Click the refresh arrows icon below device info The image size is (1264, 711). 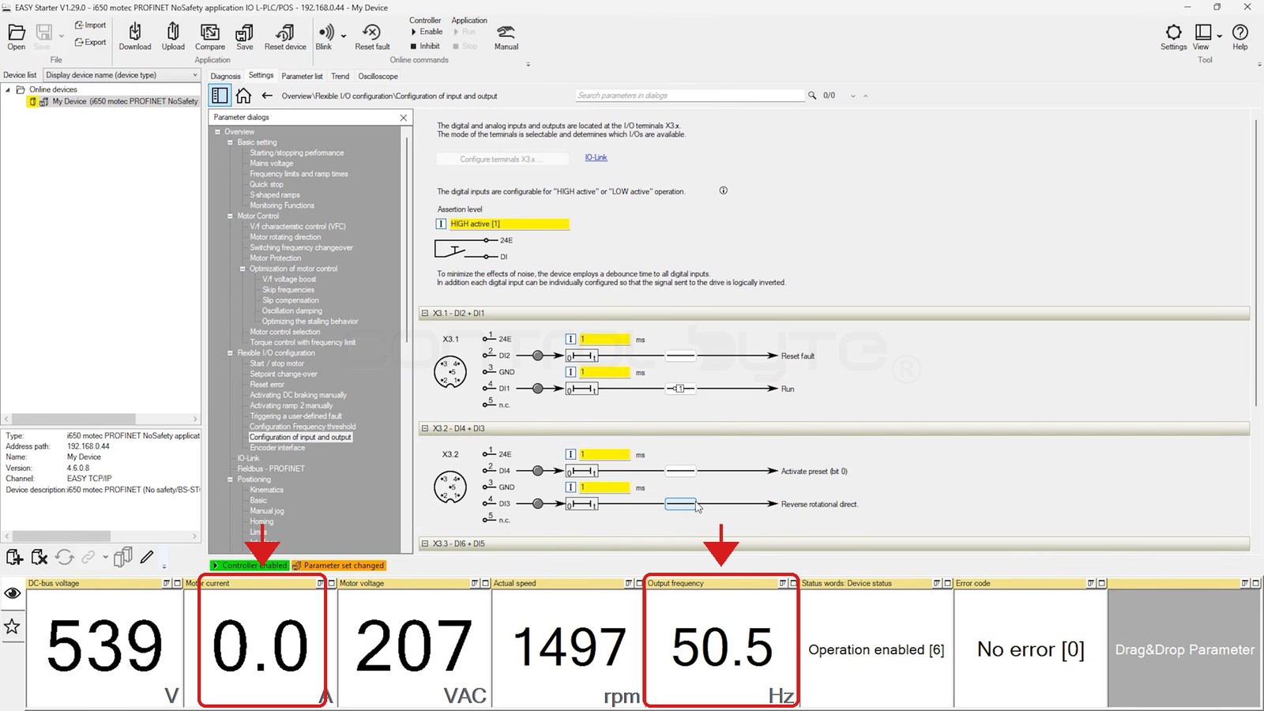click(65, 558)
